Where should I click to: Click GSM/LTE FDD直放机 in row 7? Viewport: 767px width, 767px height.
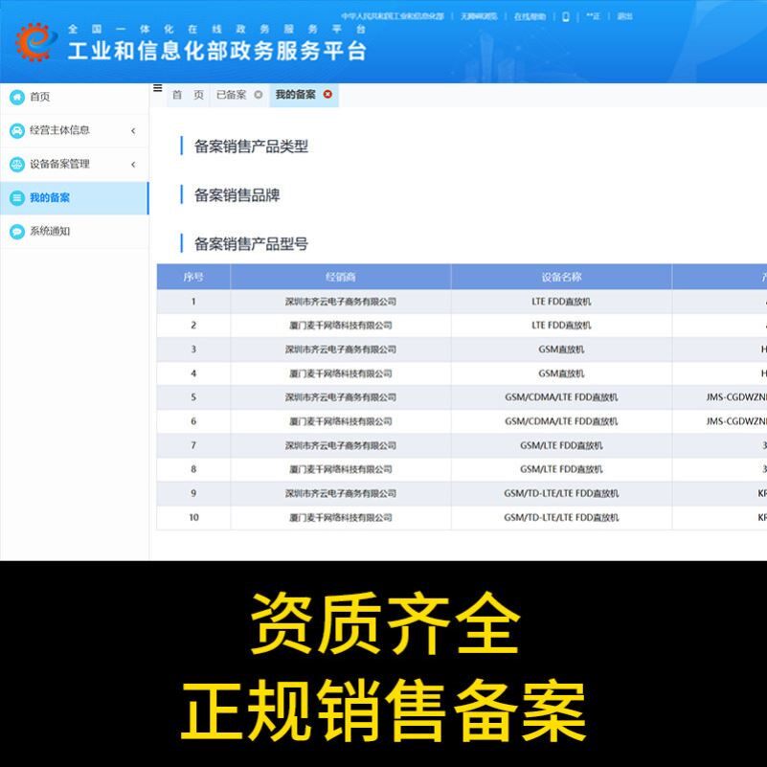pyautogui.click(x=561, y=445)
